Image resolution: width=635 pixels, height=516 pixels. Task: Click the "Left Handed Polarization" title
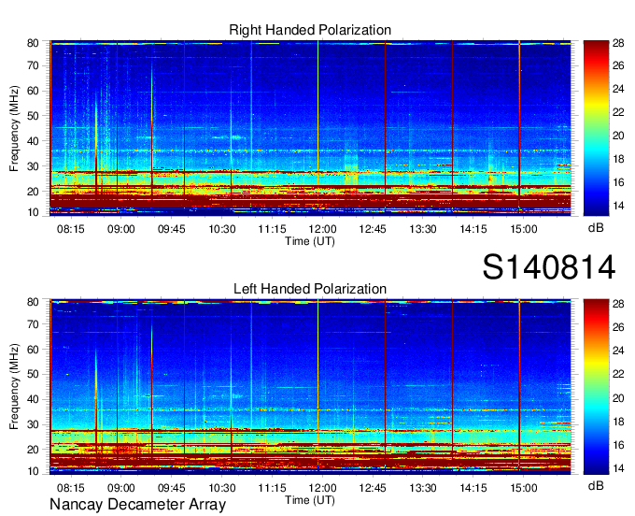coord(310,289)
